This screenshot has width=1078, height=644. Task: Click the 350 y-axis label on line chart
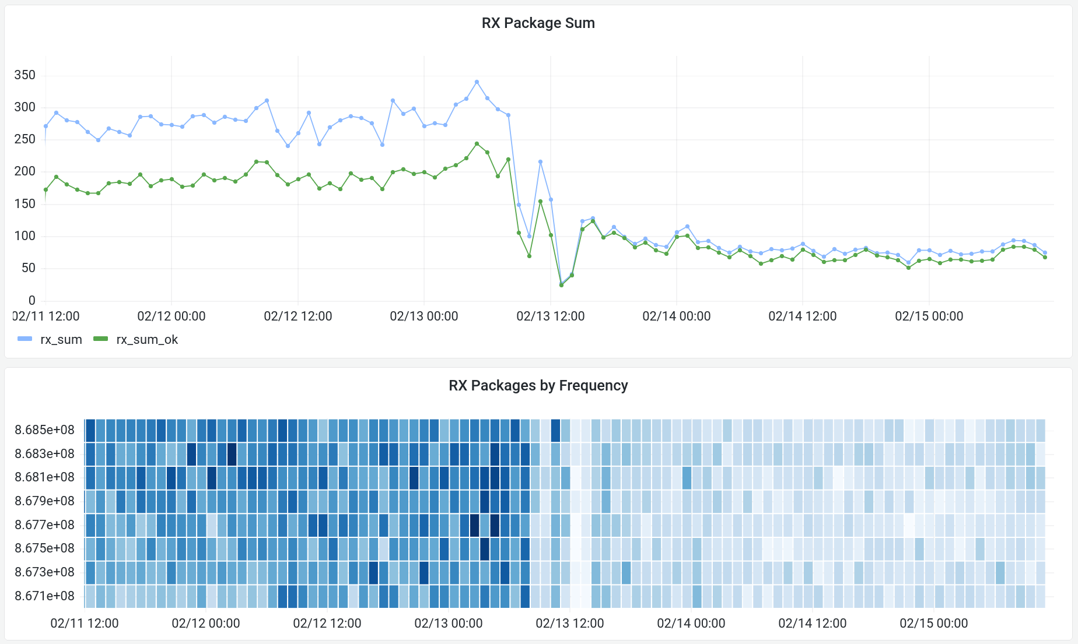point(24,75)
